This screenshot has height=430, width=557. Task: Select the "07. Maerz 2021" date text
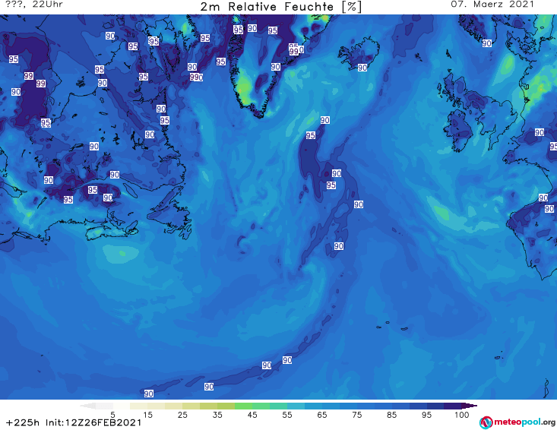click(492, 5)
